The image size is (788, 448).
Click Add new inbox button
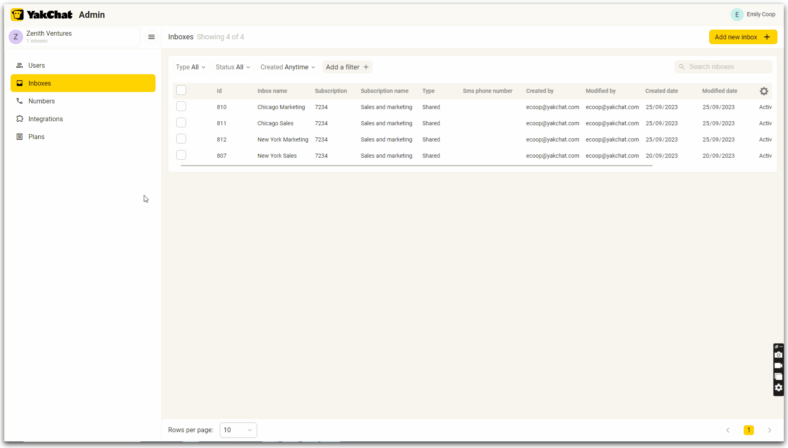743,37
